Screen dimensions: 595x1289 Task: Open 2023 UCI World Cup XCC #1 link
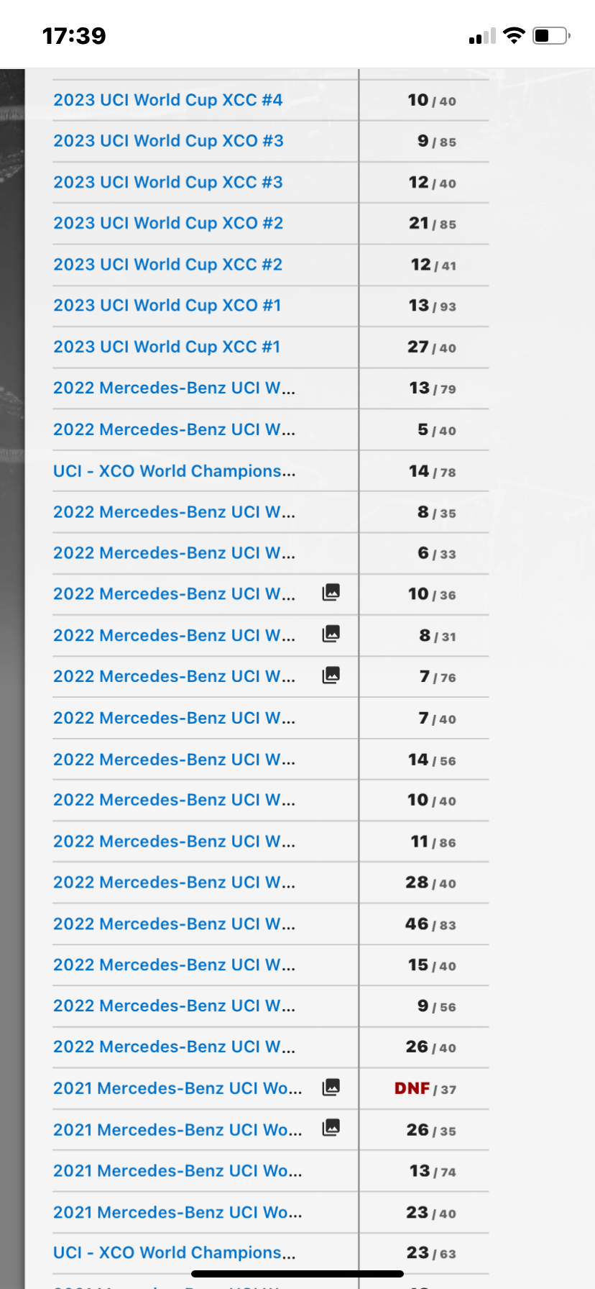pyautogui.click(x=167, y=347)
